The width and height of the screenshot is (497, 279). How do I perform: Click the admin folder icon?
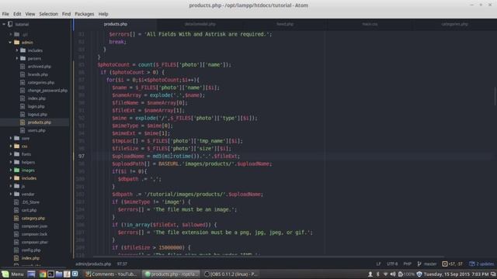(x=17, y=43)
